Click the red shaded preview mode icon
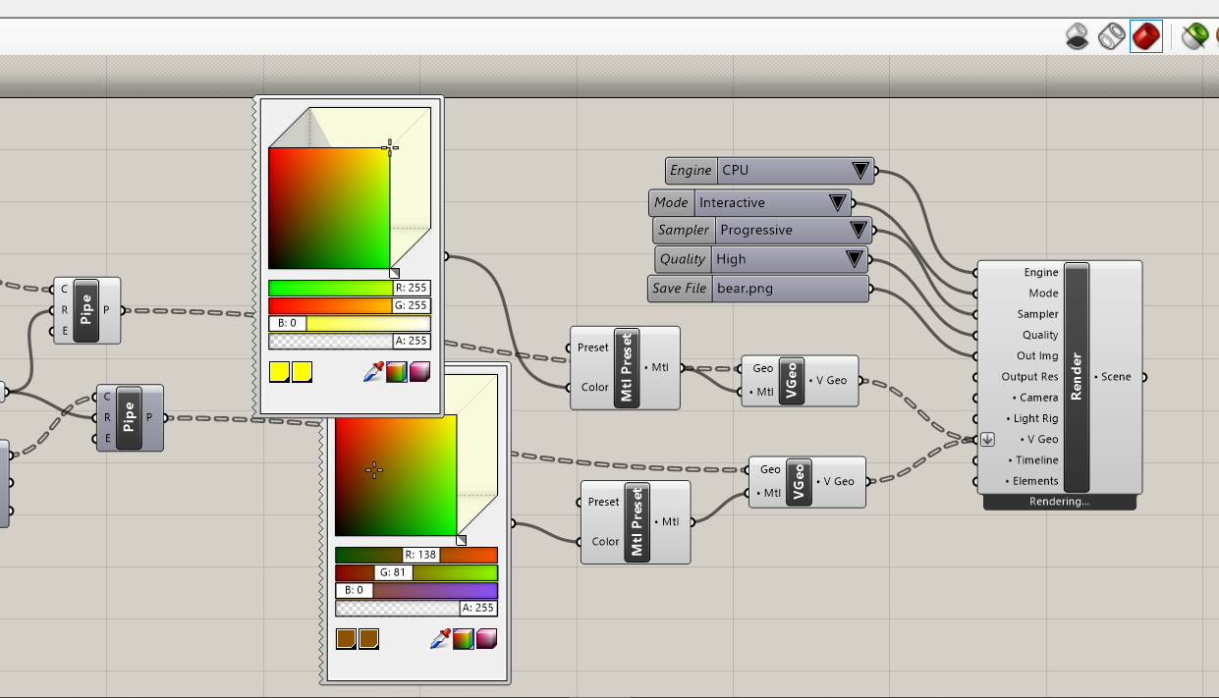The width and height of the screenshot is (1219, 698). 1145,37
